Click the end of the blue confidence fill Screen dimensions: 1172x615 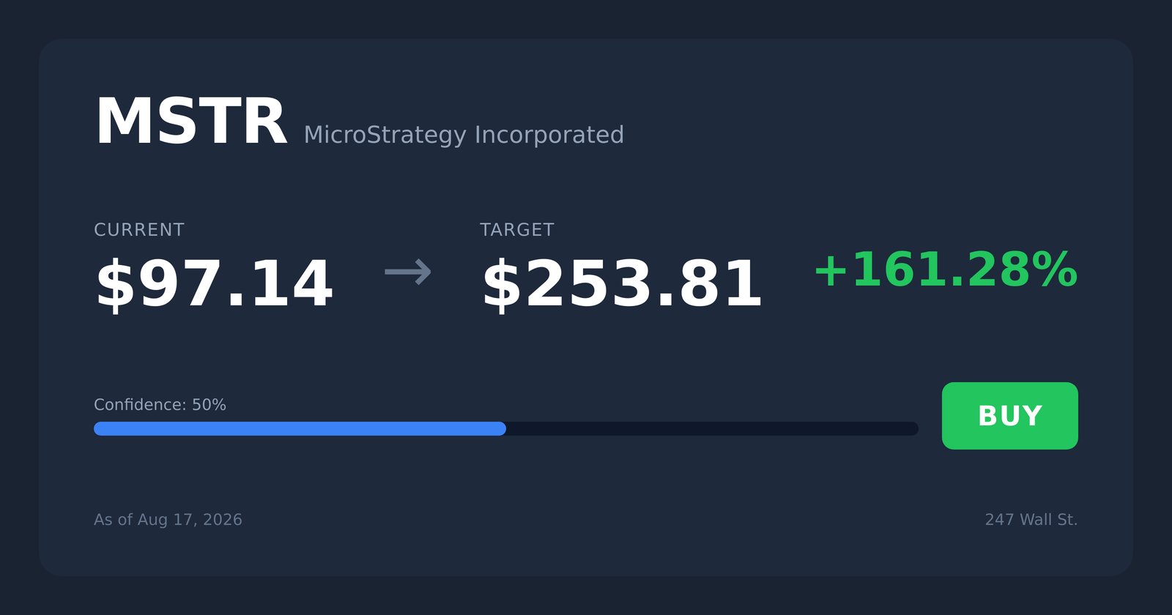(x=502, y=428)
